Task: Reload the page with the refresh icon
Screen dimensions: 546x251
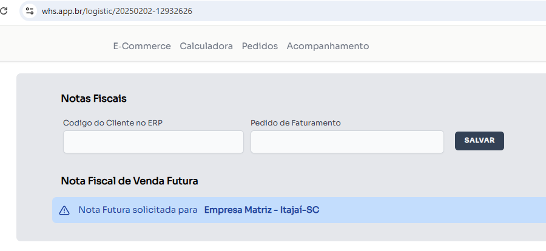Action: click(x=4, y=11)
